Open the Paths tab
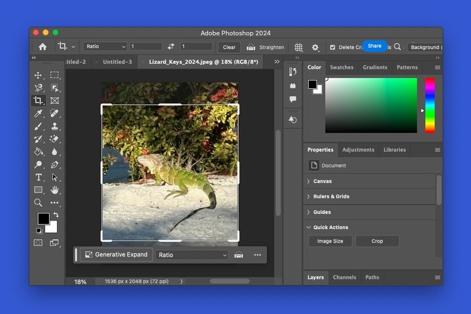The width and height of the screenshot is (471, 314). (x=372, y=277)
